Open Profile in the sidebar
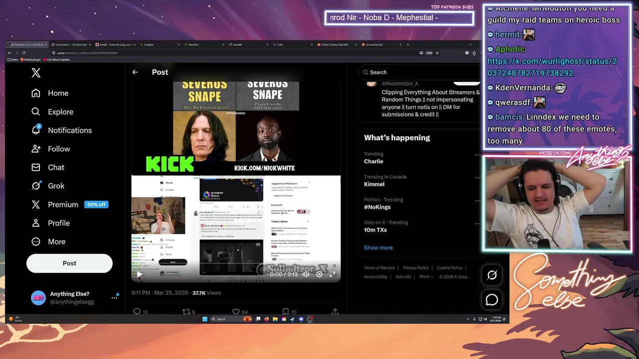 (x=50, y=223)
